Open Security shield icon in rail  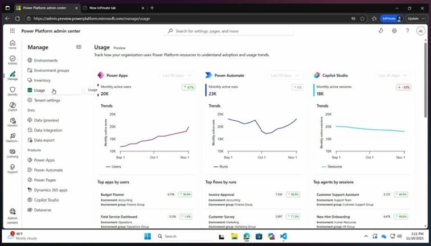13,91
